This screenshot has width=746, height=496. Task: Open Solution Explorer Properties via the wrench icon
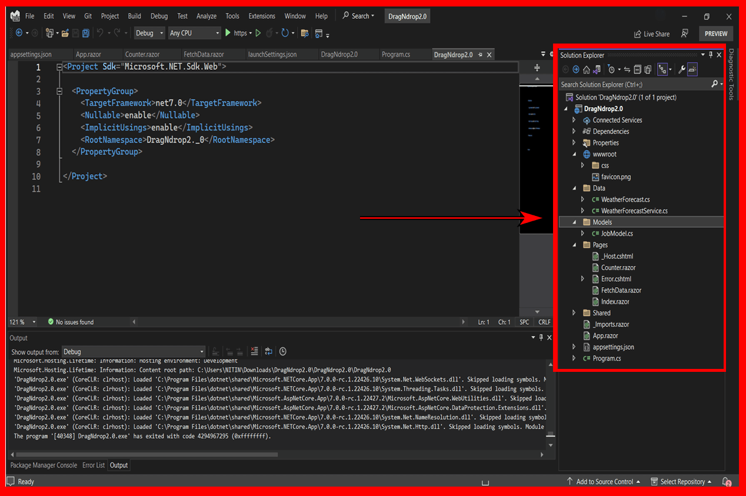pyautogui.click(x=682, y=69)
